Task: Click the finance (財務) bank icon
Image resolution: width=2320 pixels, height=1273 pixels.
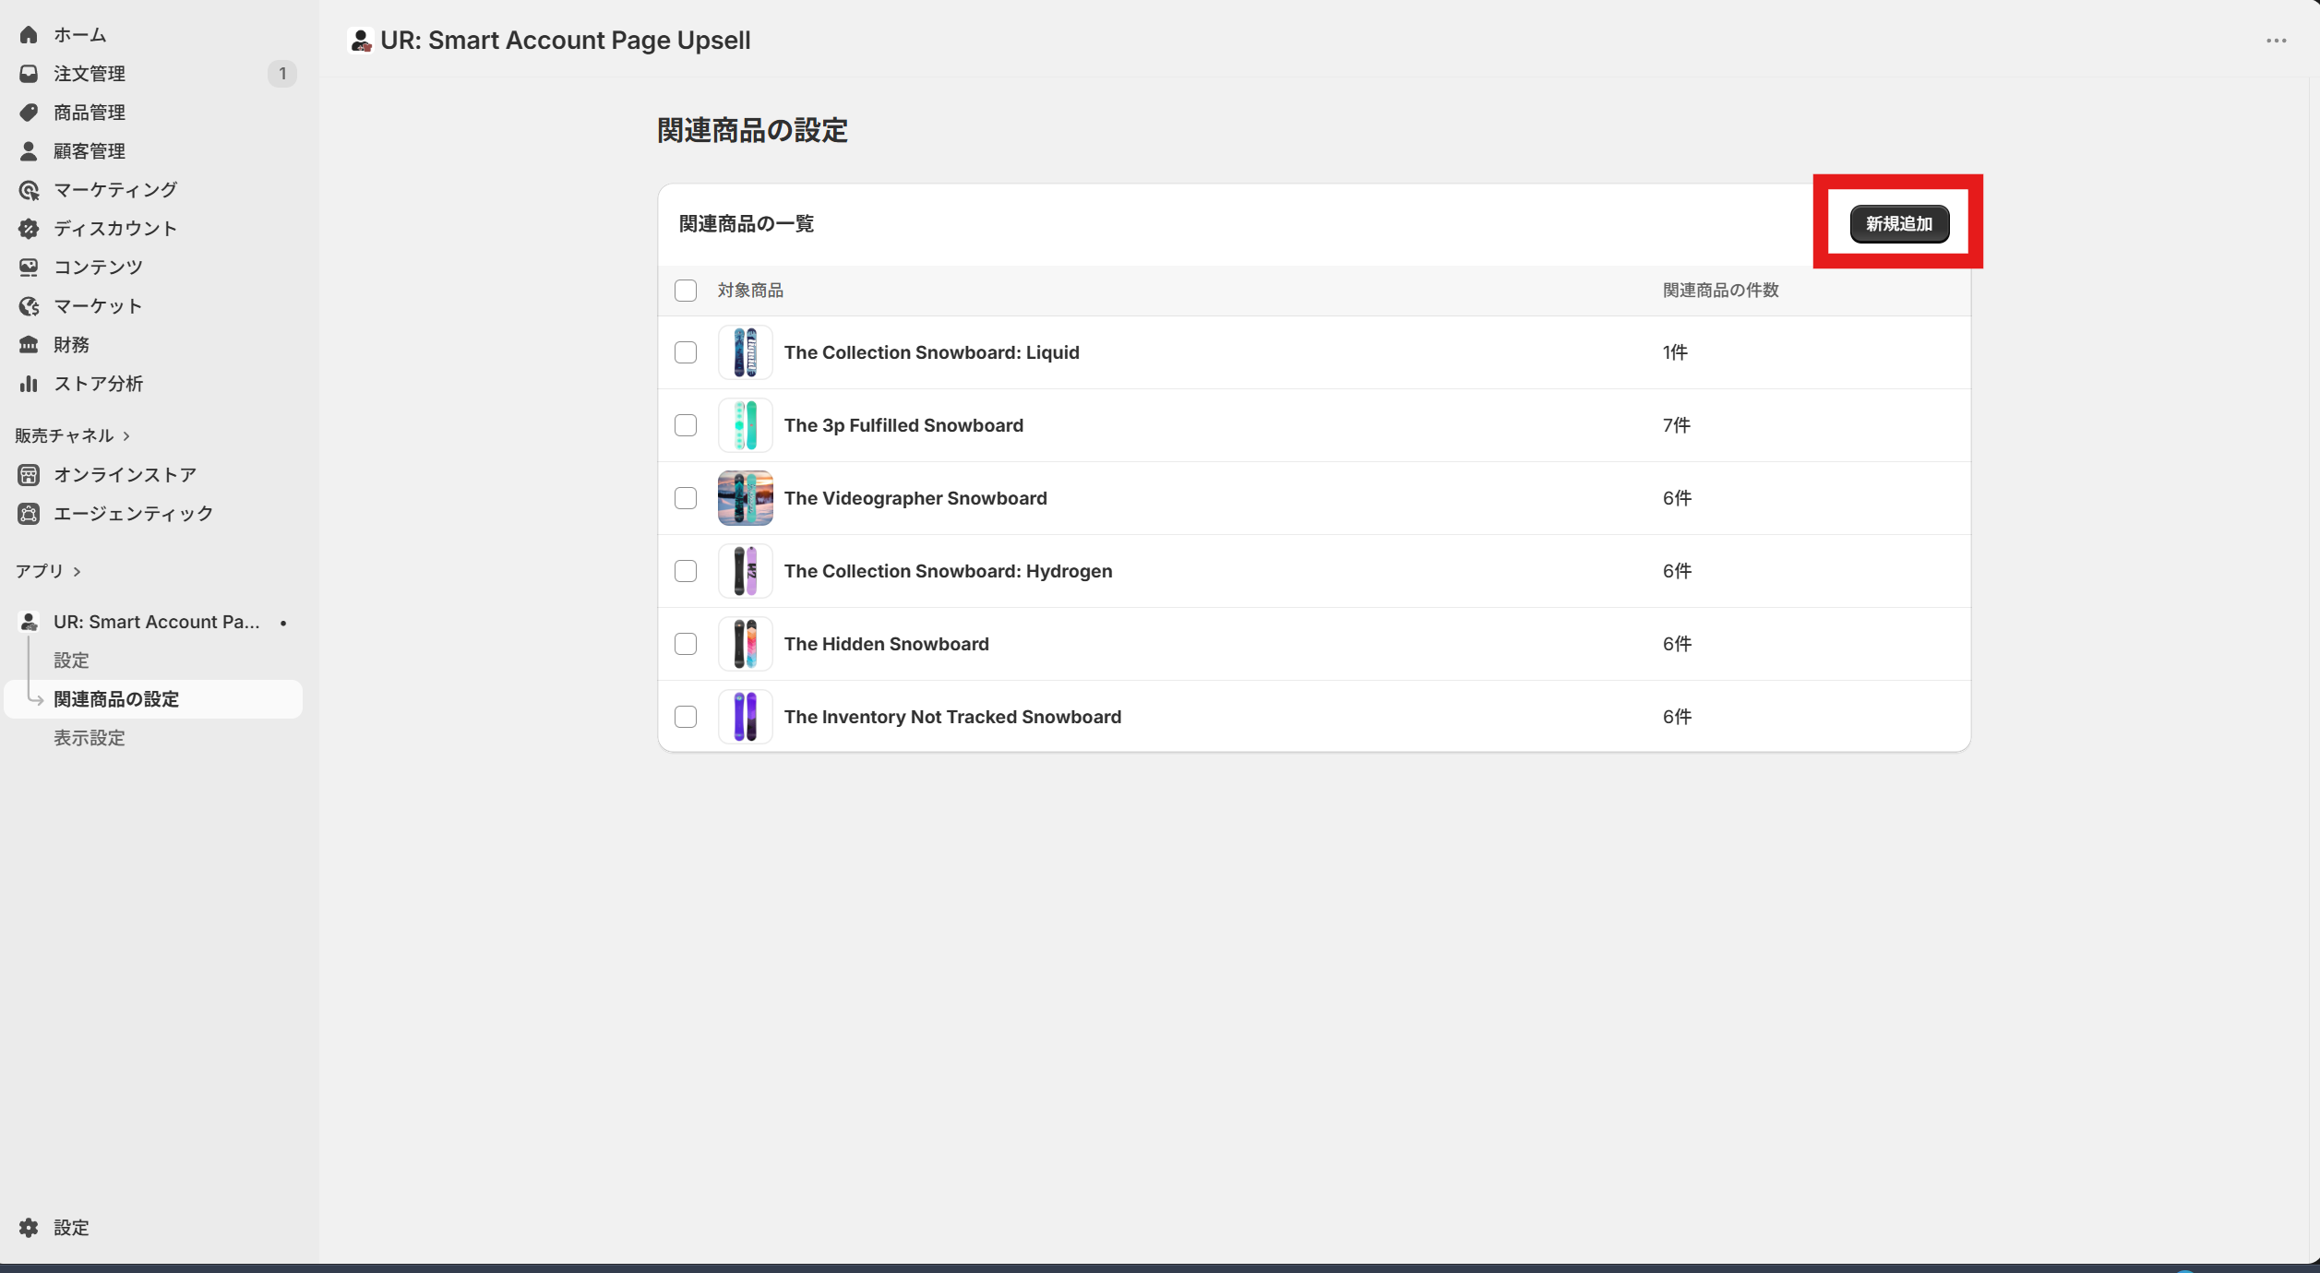Action: 29,344
